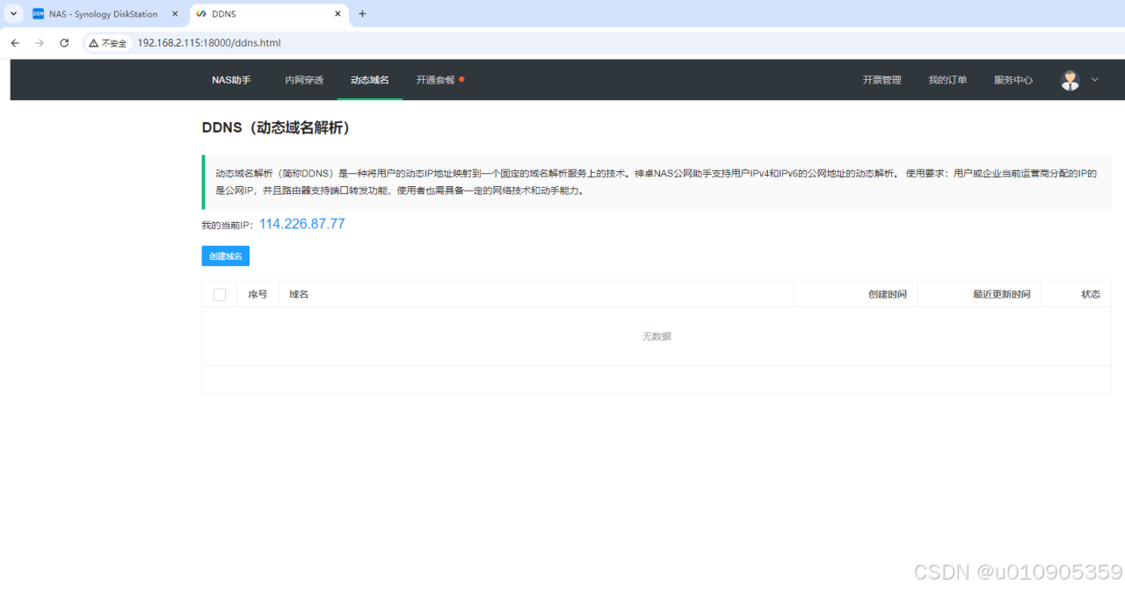The width and height of the screenshot is (1125, 591).
Task: Close the Synology DiskStation tab
Action: pyautogui.click(x=175, y=14)
